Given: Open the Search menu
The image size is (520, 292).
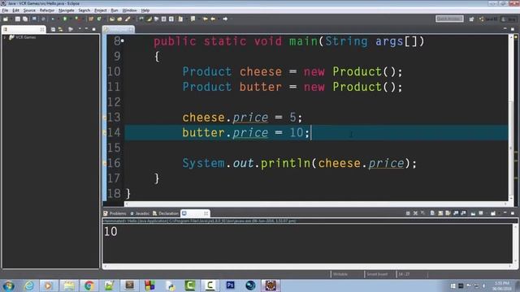Looking at the screenshot, I should pyautogui.click(x=84, y=11).
